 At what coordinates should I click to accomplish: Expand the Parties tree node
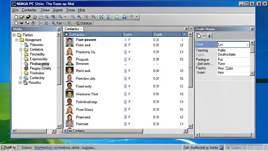point(14,35)
